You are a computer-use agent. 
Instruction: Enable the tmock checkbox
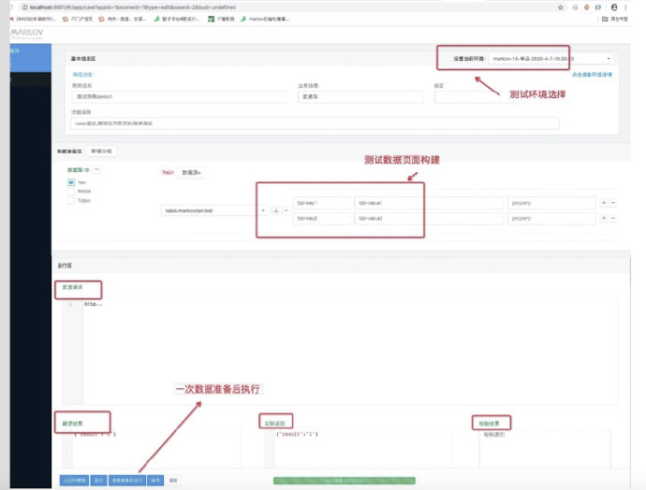click(x=71, y=192)
